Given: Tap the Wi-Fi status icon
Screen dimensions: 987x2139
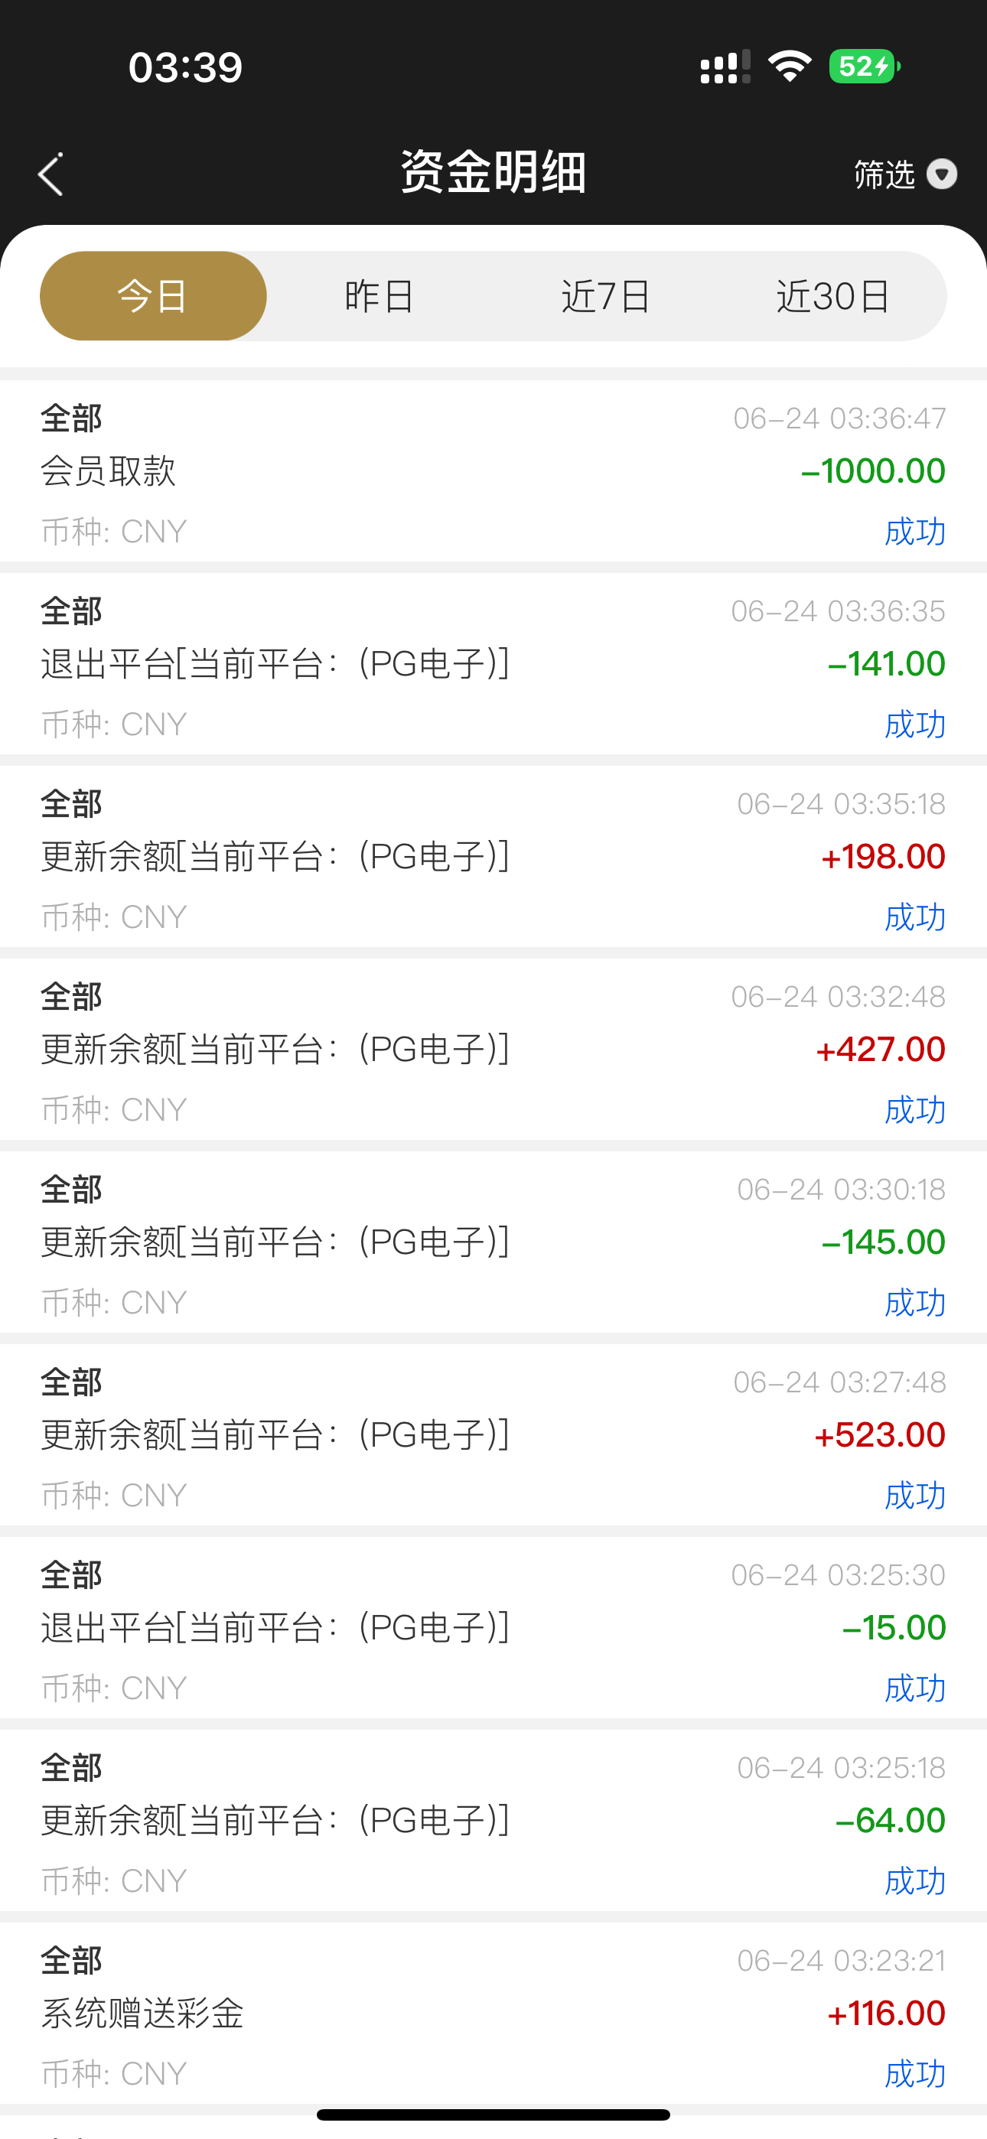Looking at the screenshot, I should click(790, 67).
